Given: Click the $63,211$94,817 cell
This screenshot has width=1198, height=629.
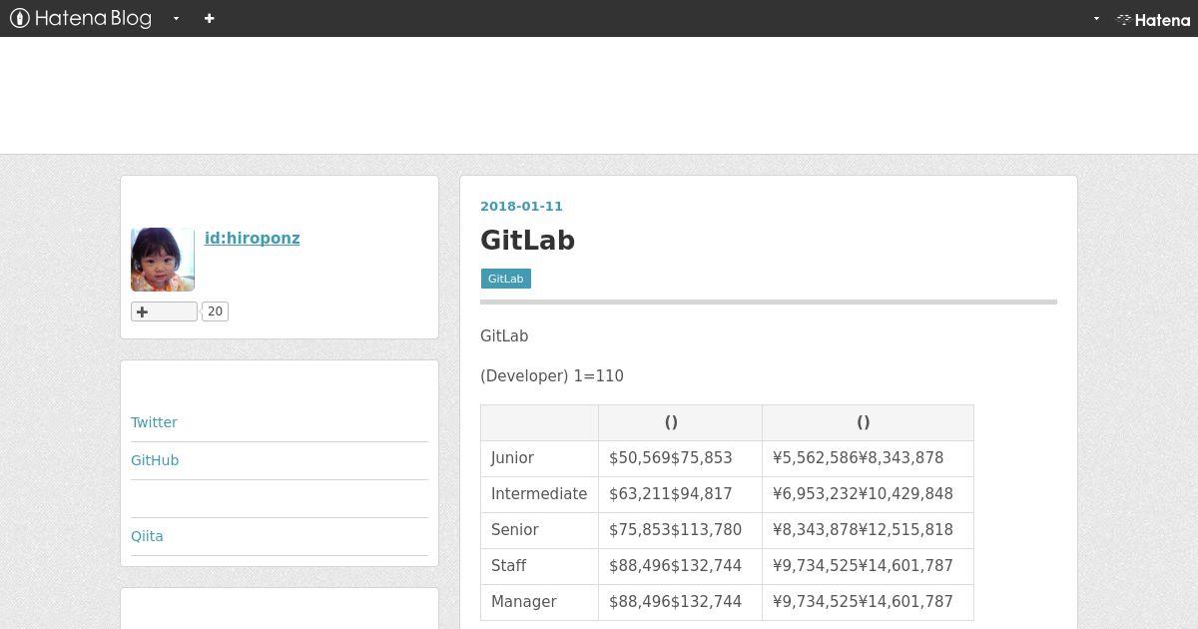Looking at the screenshot, I should (681, 494).
